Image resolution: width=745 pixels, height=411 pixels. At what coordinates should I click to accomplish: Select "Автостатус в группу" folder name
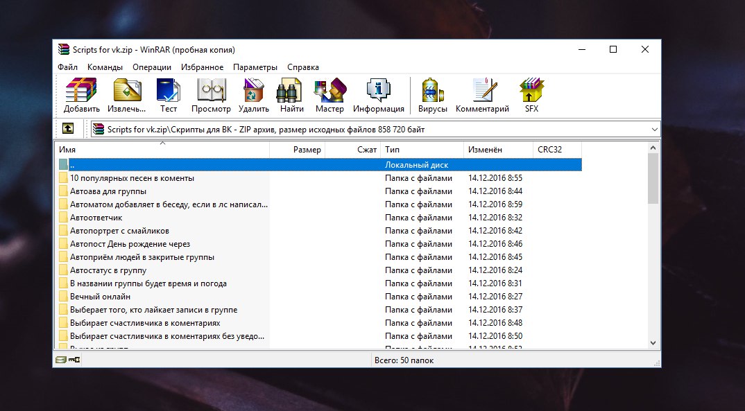pos(108,270)
